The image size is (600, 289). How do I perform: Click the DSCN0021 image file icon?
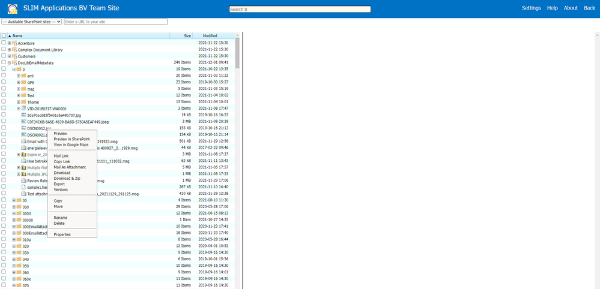coord(23,134)
